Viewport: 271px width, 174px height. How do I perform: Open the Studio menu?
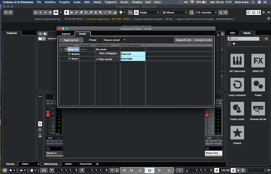coord(124,2)
